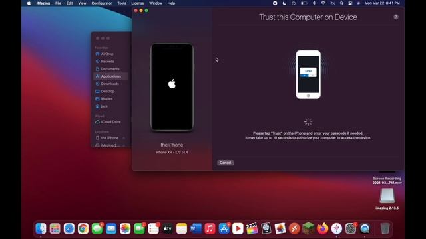
Task: Open QuickTime Player from the Dock
Action: (365, 228)
